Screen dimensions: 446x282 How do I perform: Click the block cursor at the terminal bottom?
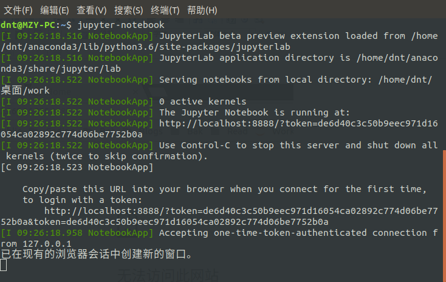click(x=4, y=265)
